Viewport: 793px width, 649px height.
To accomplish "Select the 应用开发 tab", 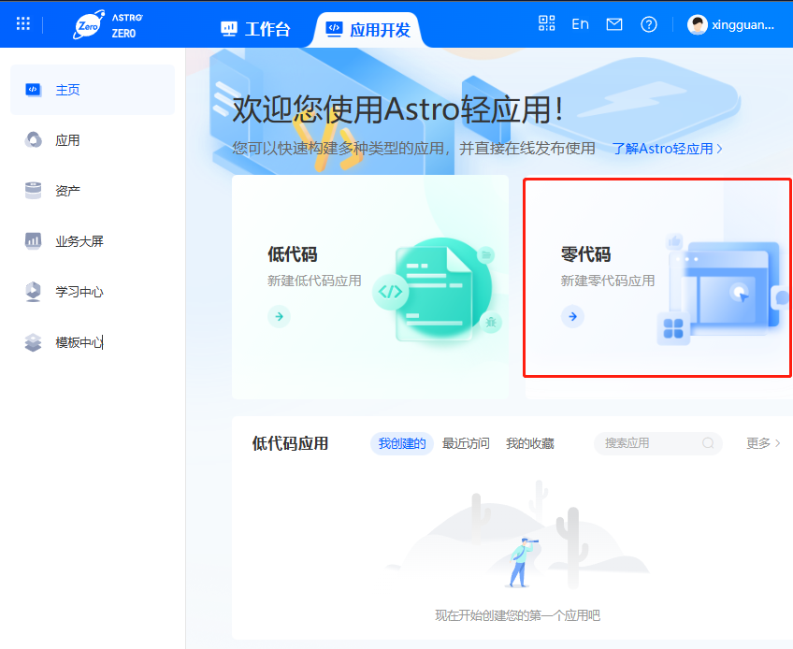I will click(x=368, y=30).
